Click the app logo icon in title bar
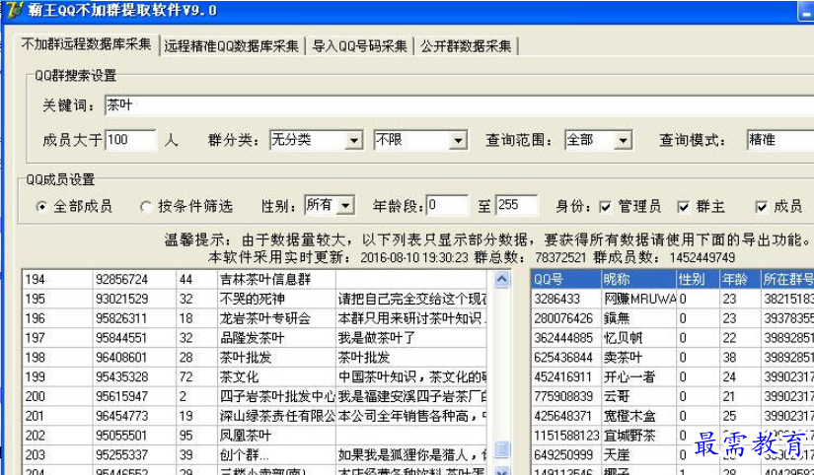 pyautogui.click(x=13, y=11)
